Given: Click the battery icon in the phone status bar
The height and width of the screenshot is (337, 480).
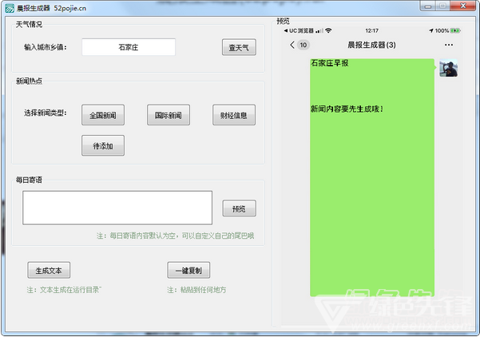Looking at the screenshot, I should (x=455, y=30).
